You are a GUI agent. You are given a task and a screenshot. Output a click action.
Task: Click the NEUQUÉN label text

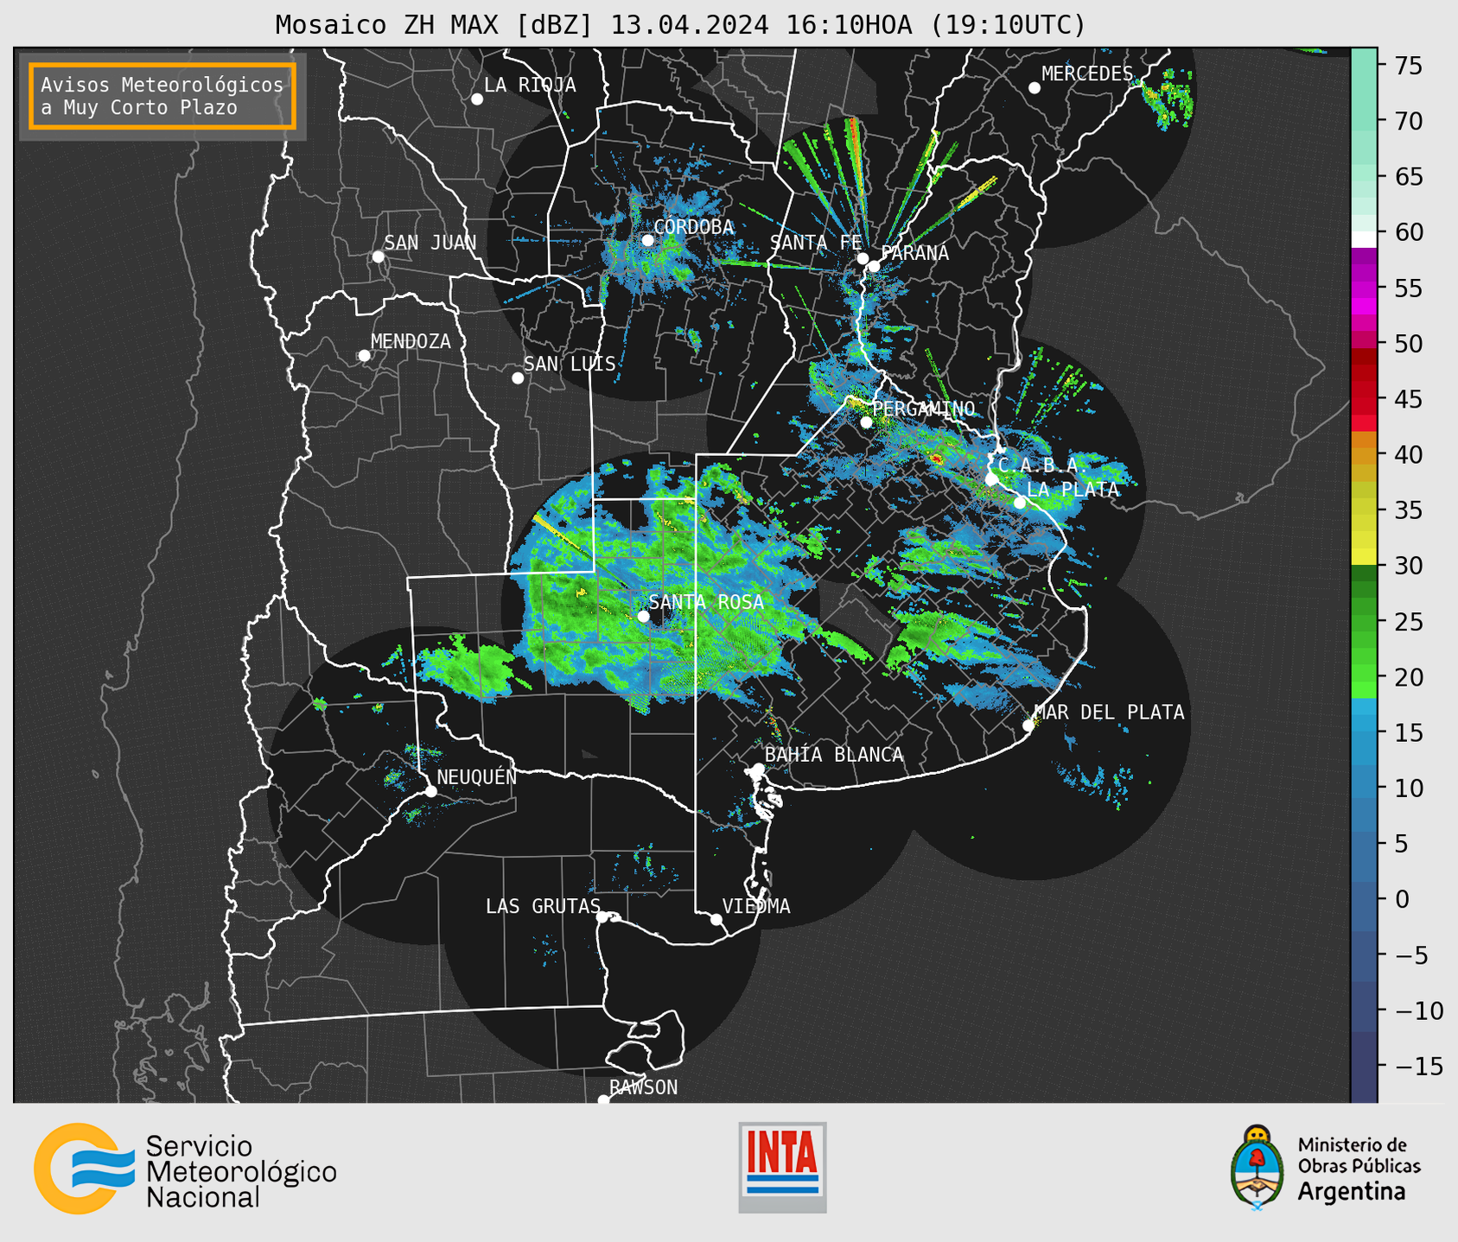(477, 776)
